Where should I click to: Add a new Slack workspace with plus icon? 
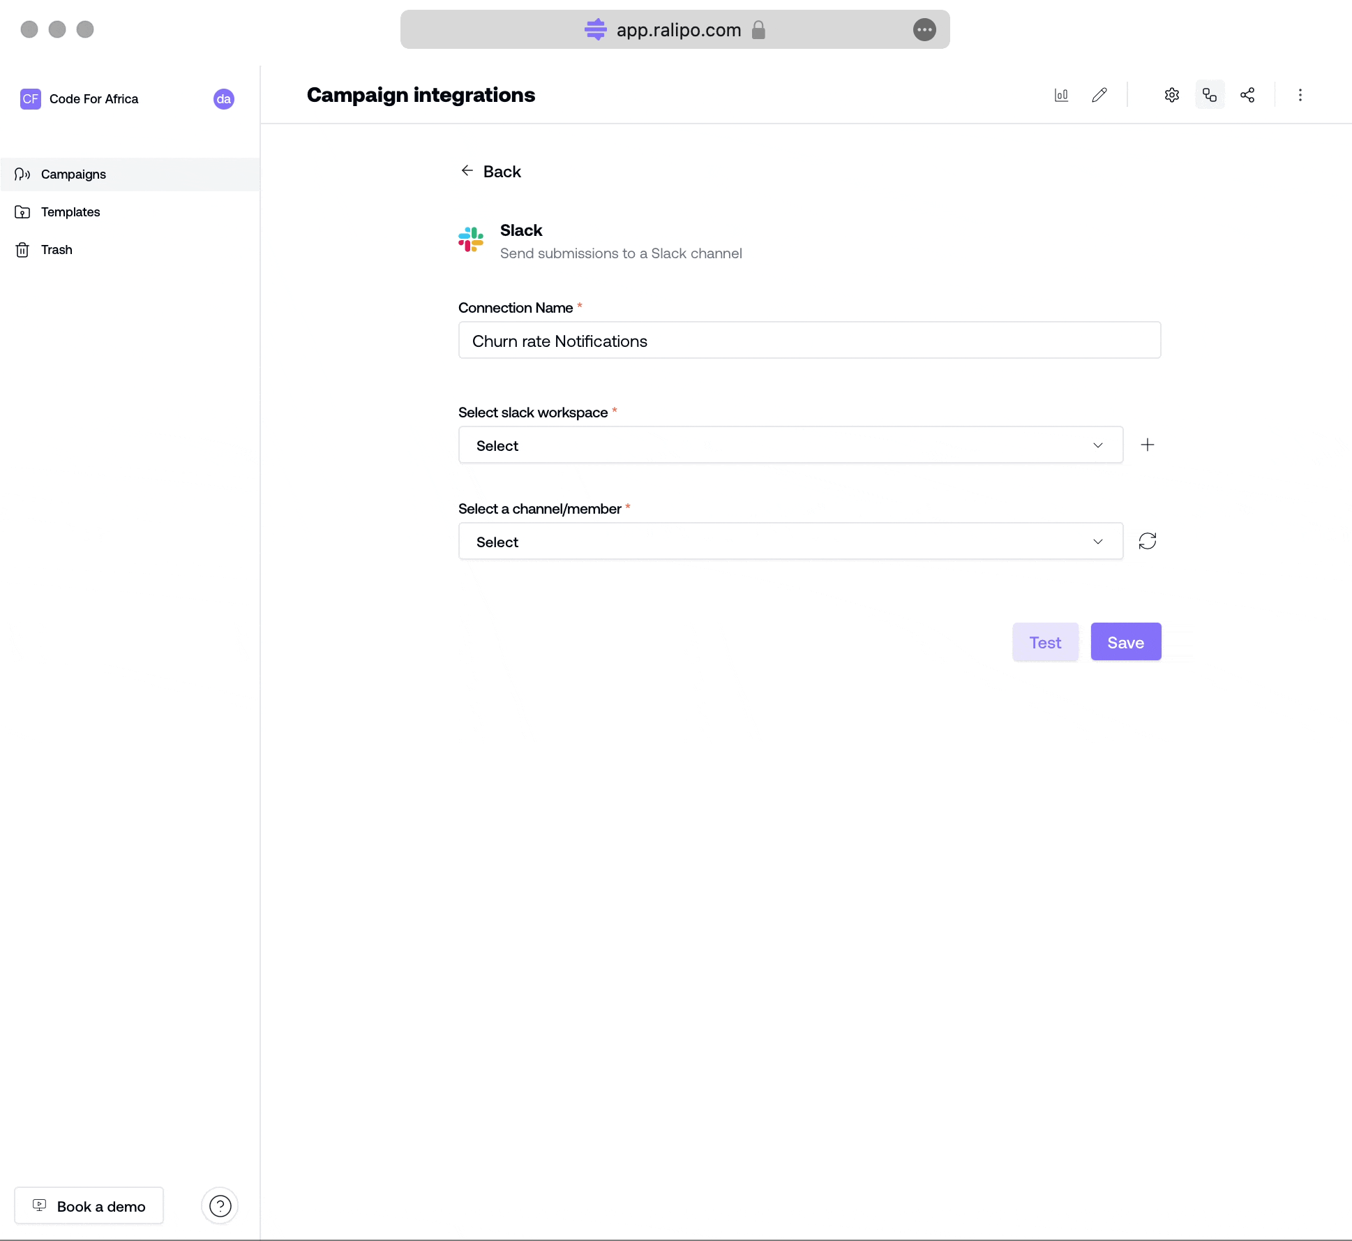1148,445
